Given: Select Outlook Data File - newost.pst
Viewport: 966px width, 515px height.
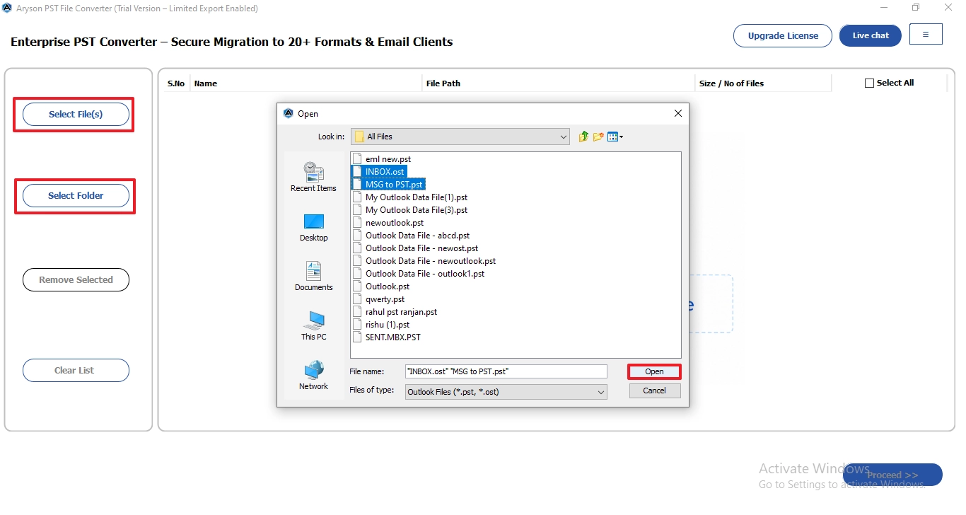Looking at the screenshot, I should coord(421,248).
